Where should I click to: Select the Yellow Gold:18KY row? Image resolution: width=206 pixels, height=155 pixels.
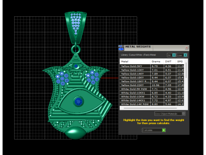(152, 77)
